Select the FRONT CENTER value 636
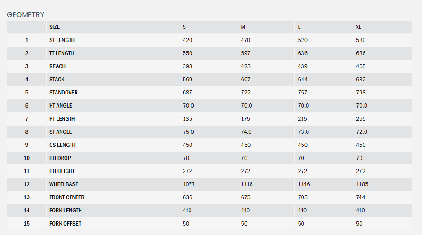This screenshot has width=422, height=235. tap(187, 197)
